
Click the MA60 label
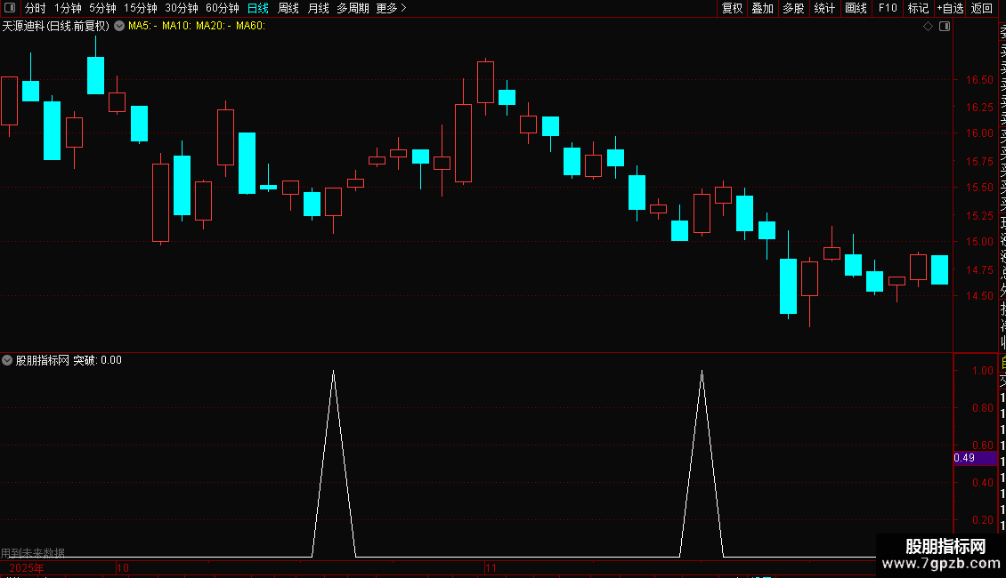250,27
